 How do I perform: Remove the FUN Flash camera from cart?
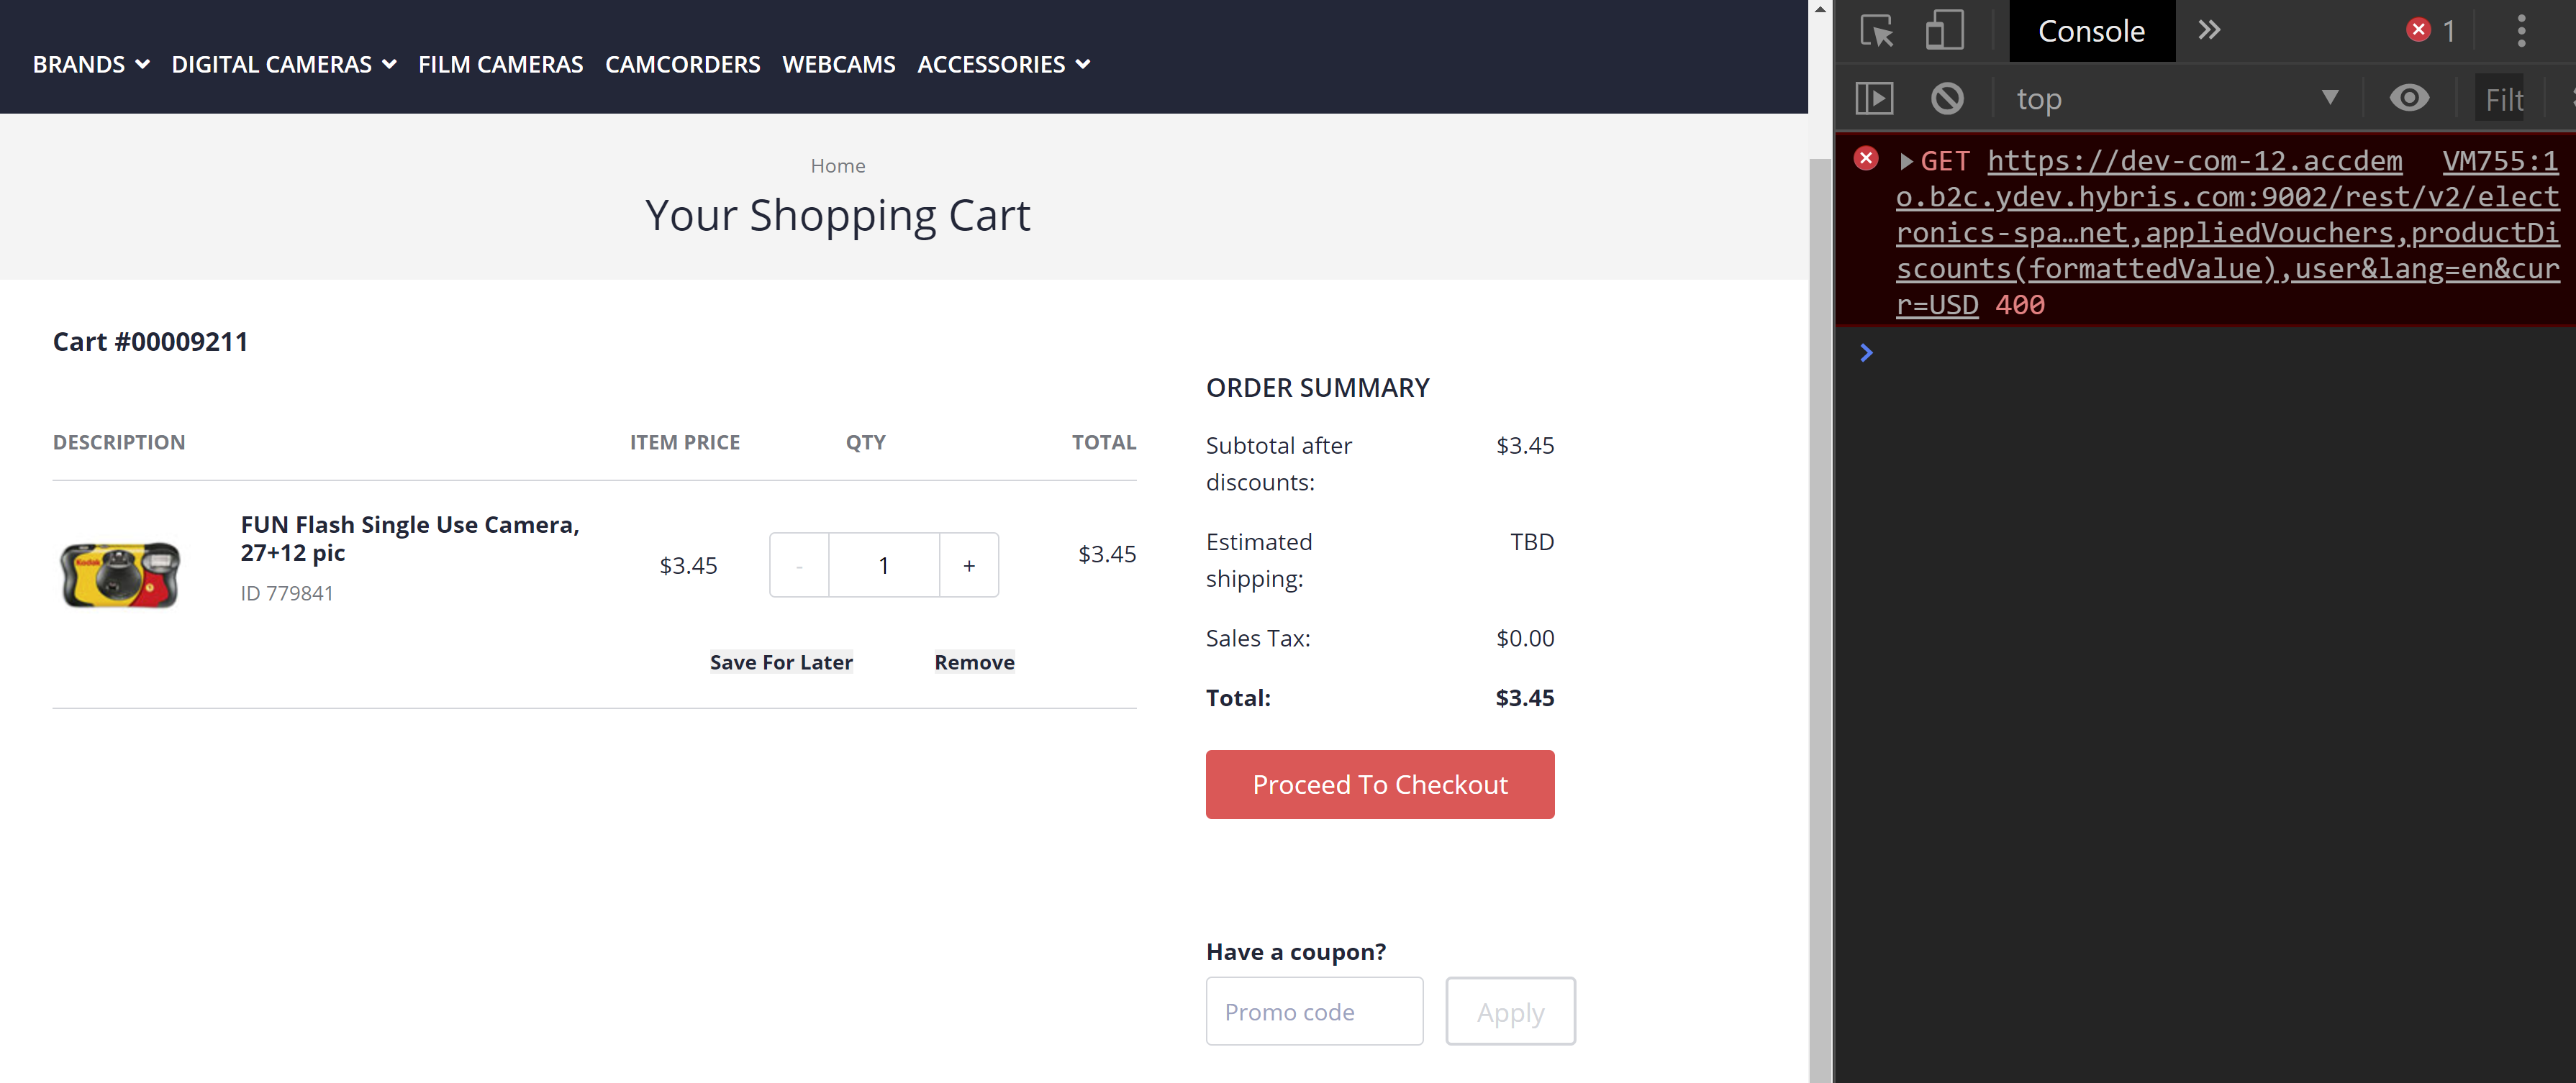[974, 662]
